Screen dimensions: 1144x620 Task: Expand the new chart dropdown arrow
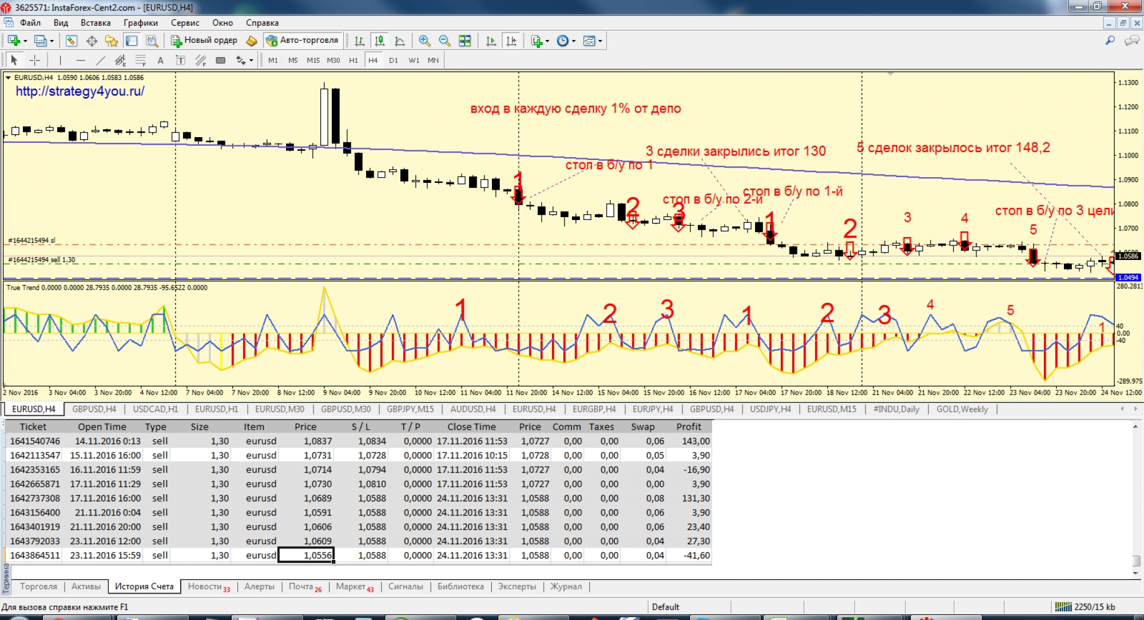[25, 41]
